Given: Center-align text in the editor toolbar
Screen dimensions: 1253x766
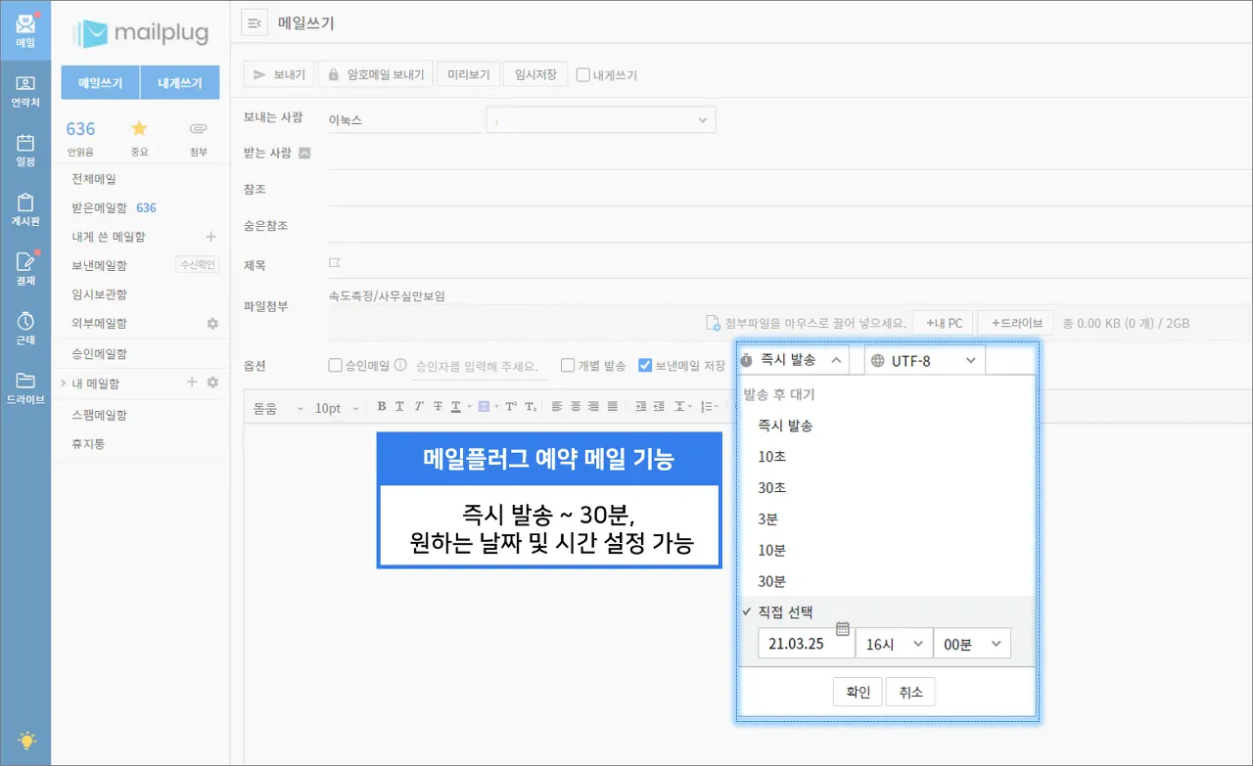Looking at the screenshot, I should [x=575, y=407].
